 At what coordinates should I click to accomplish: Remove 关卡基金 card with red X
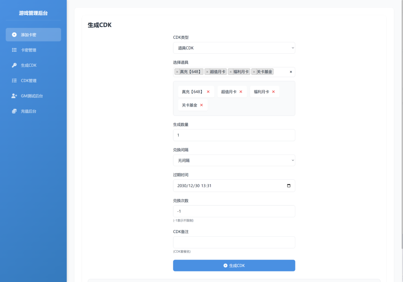point(201,105)
